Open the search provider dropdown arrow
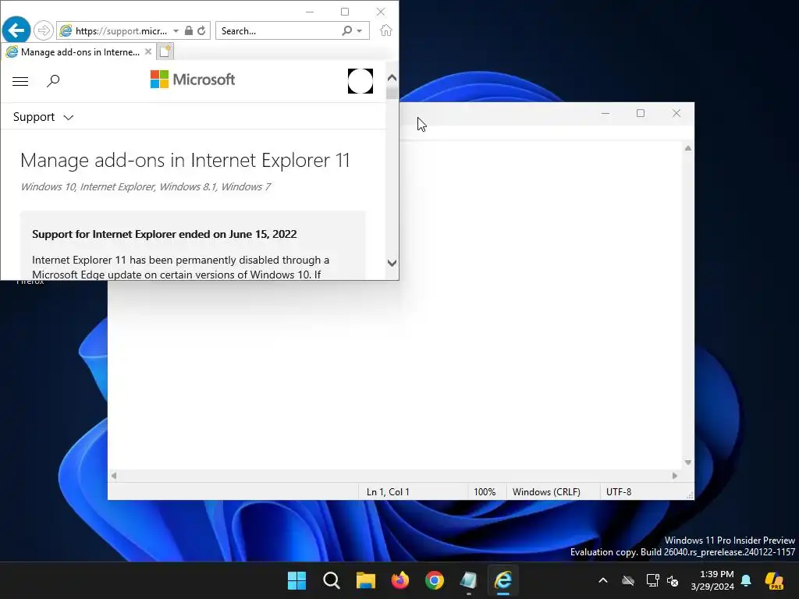Screen dimensions: 799x599 (x=360, y=31)
